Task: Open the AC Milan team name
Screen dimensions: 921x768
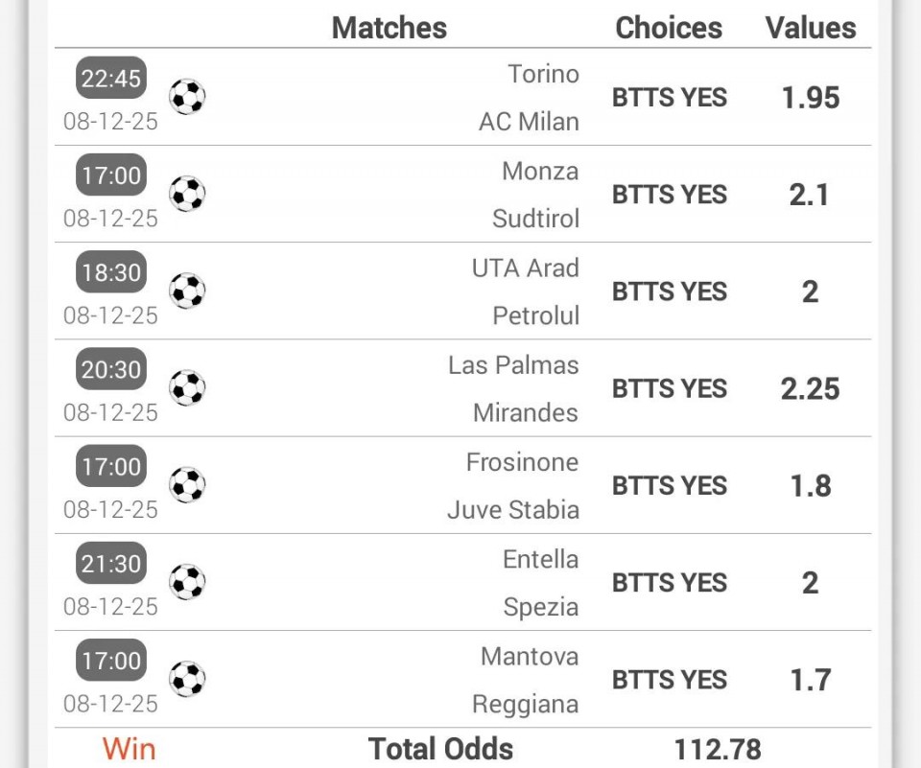Action: 529,122
